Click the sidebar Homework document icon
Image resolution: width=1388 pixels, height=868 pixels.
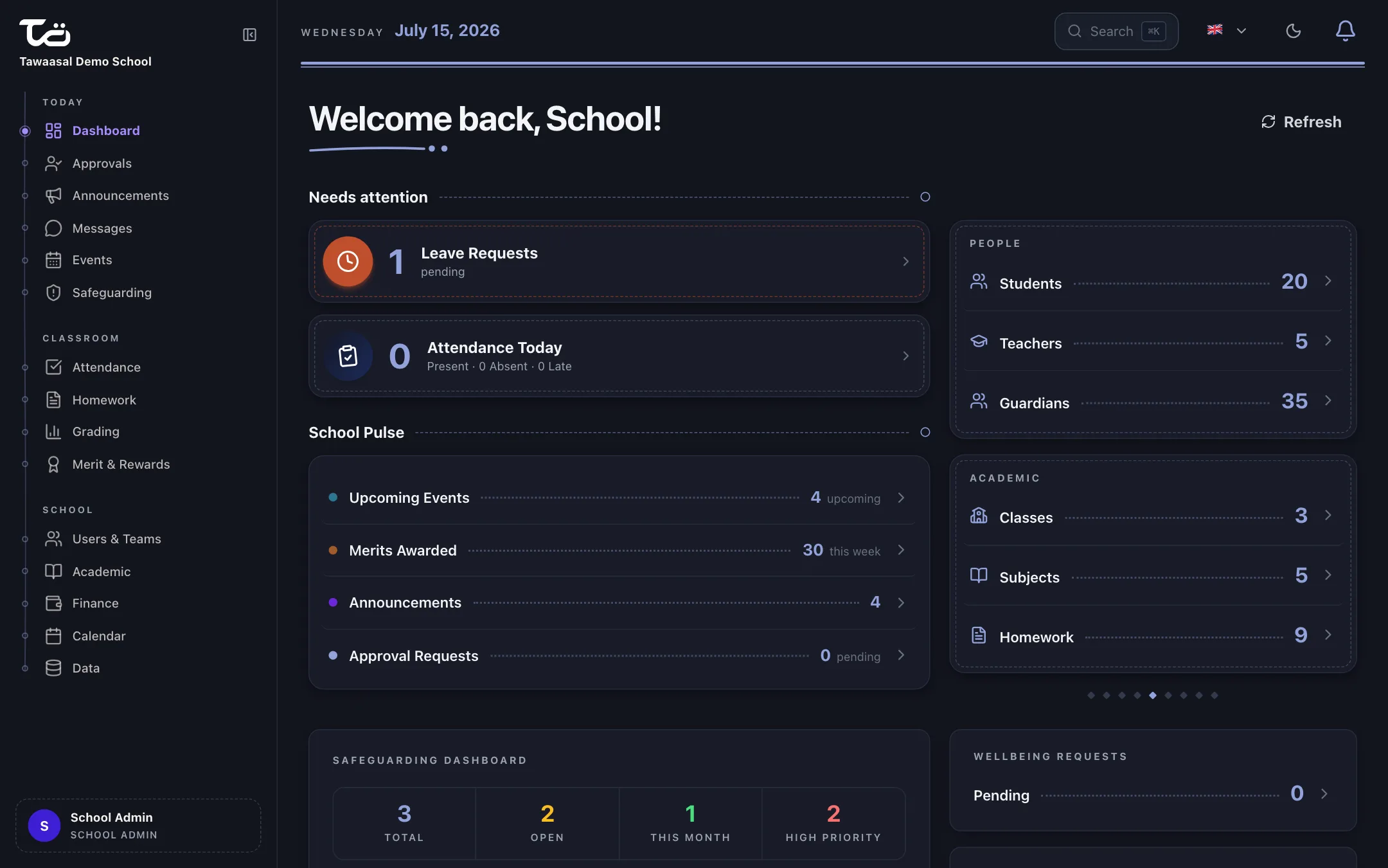click(53, 400)
